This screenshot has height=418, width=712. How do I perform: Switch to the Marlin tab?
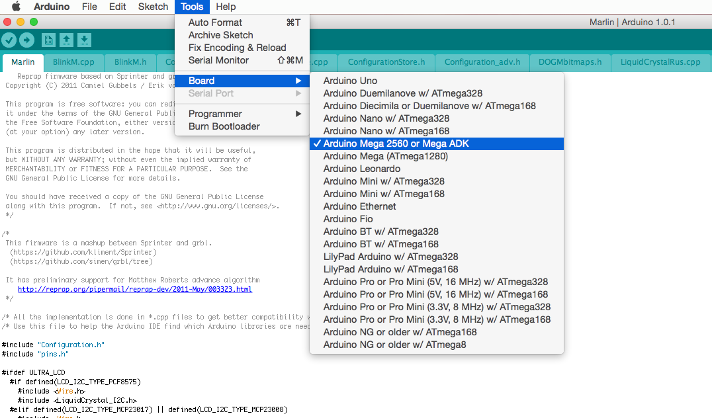click(x=22, y=62)
